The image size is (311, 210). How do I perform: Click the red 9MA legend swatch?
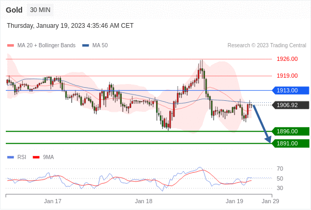click(36, 157)
